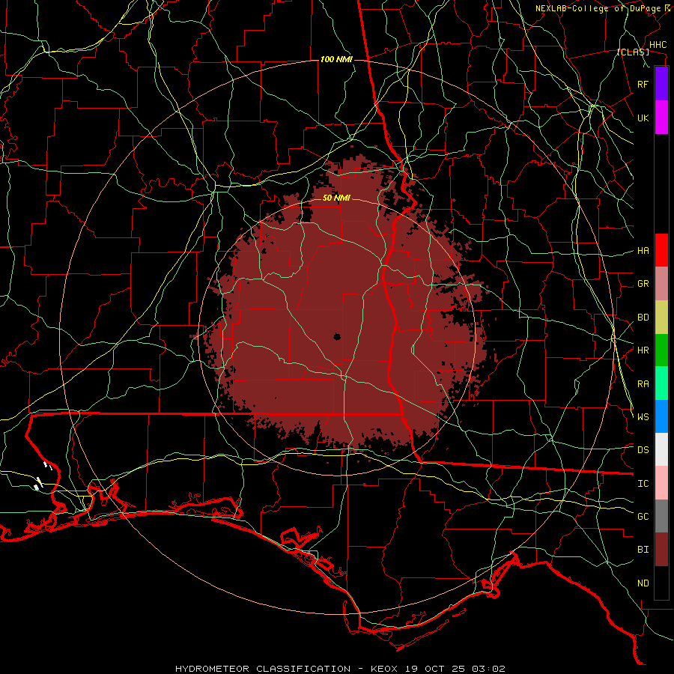Click the ND black legend swatch

click(x=661, y=583)
